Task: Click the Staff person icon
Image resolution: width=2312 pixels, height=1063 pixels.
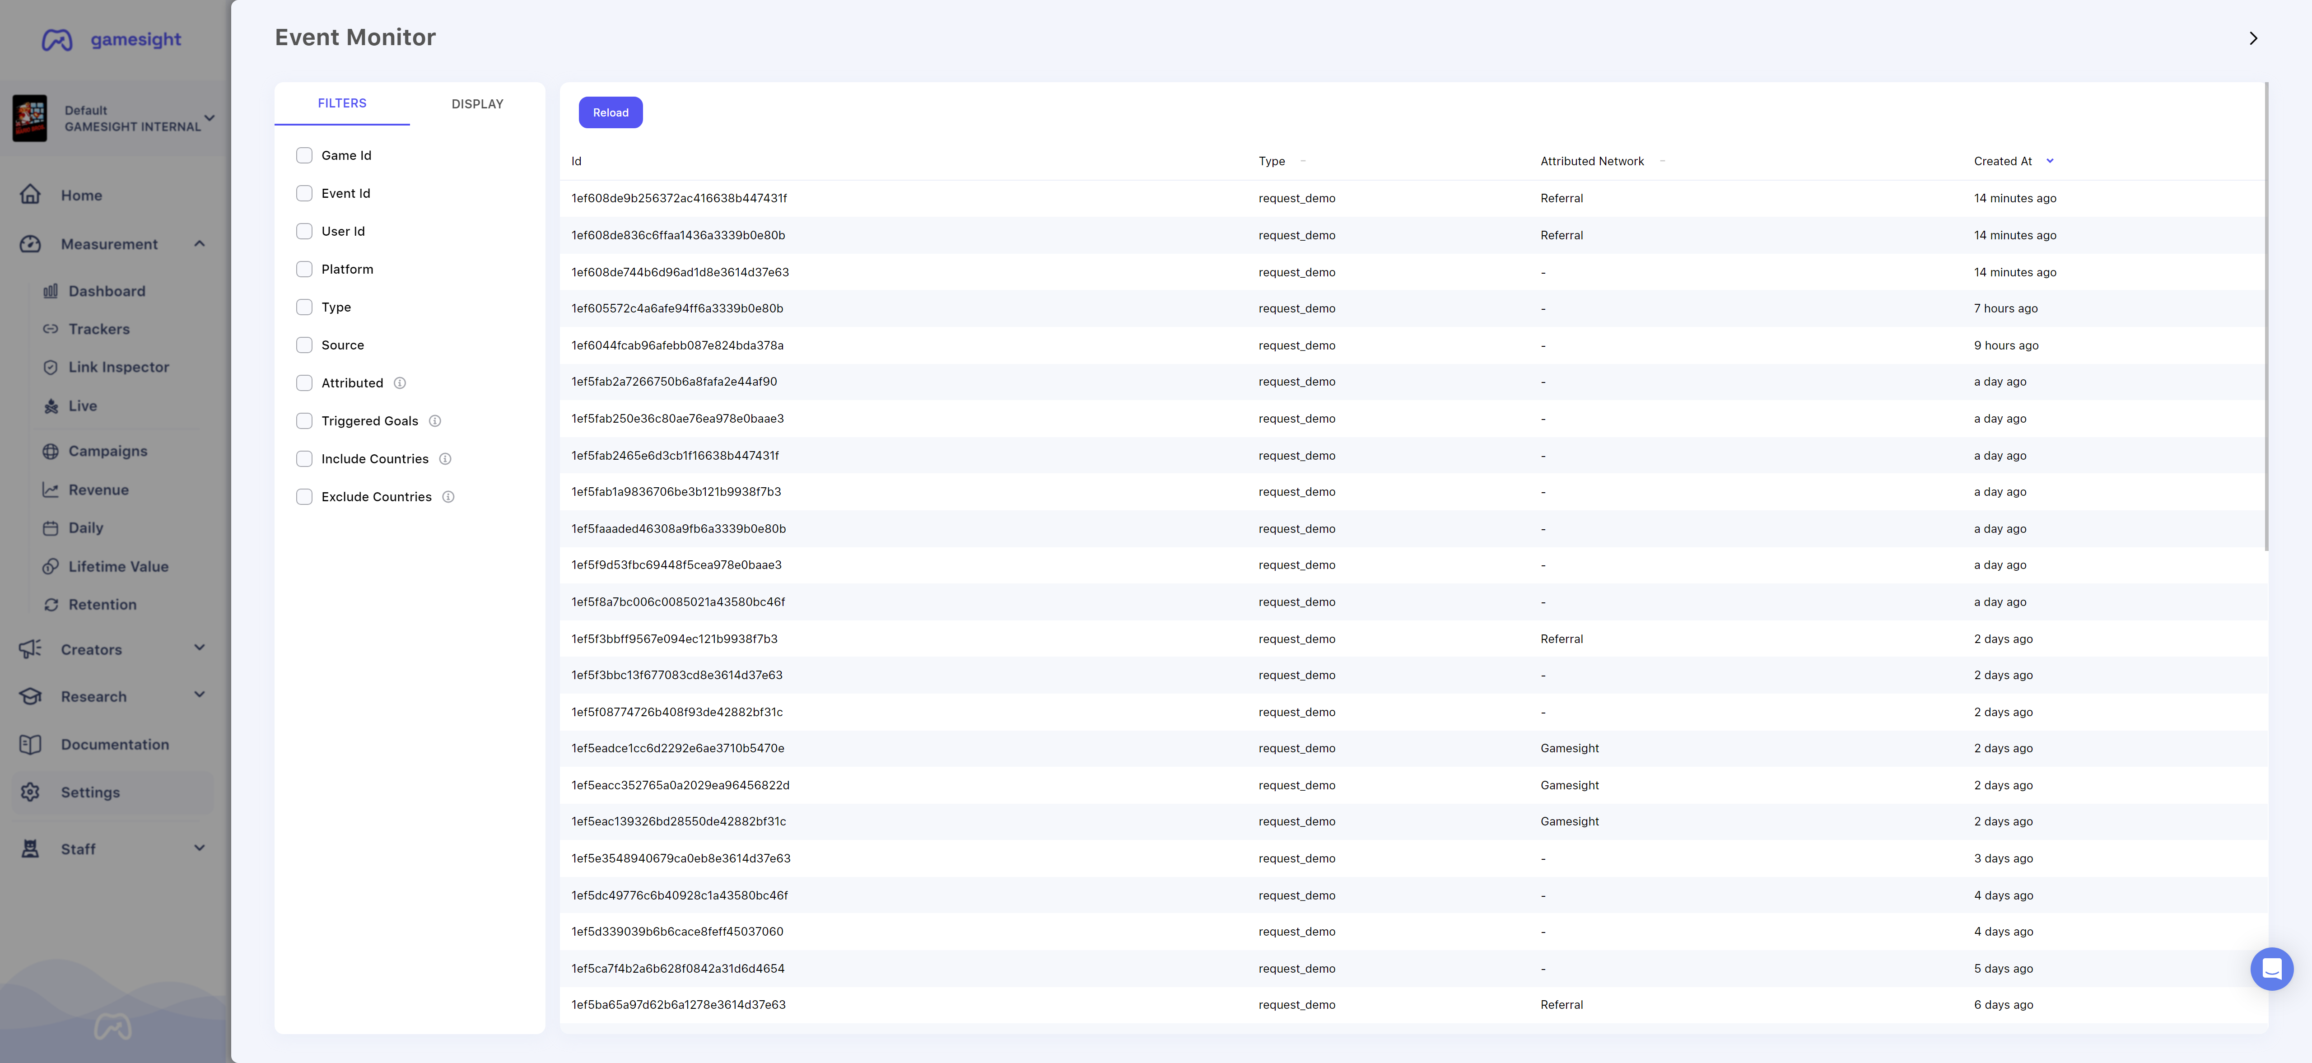Action: [31, 849]
